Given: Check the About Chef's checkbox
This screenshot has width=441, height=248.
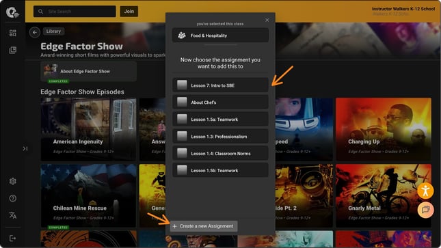Looking at the screenshot, I should [x=182, y=102].
